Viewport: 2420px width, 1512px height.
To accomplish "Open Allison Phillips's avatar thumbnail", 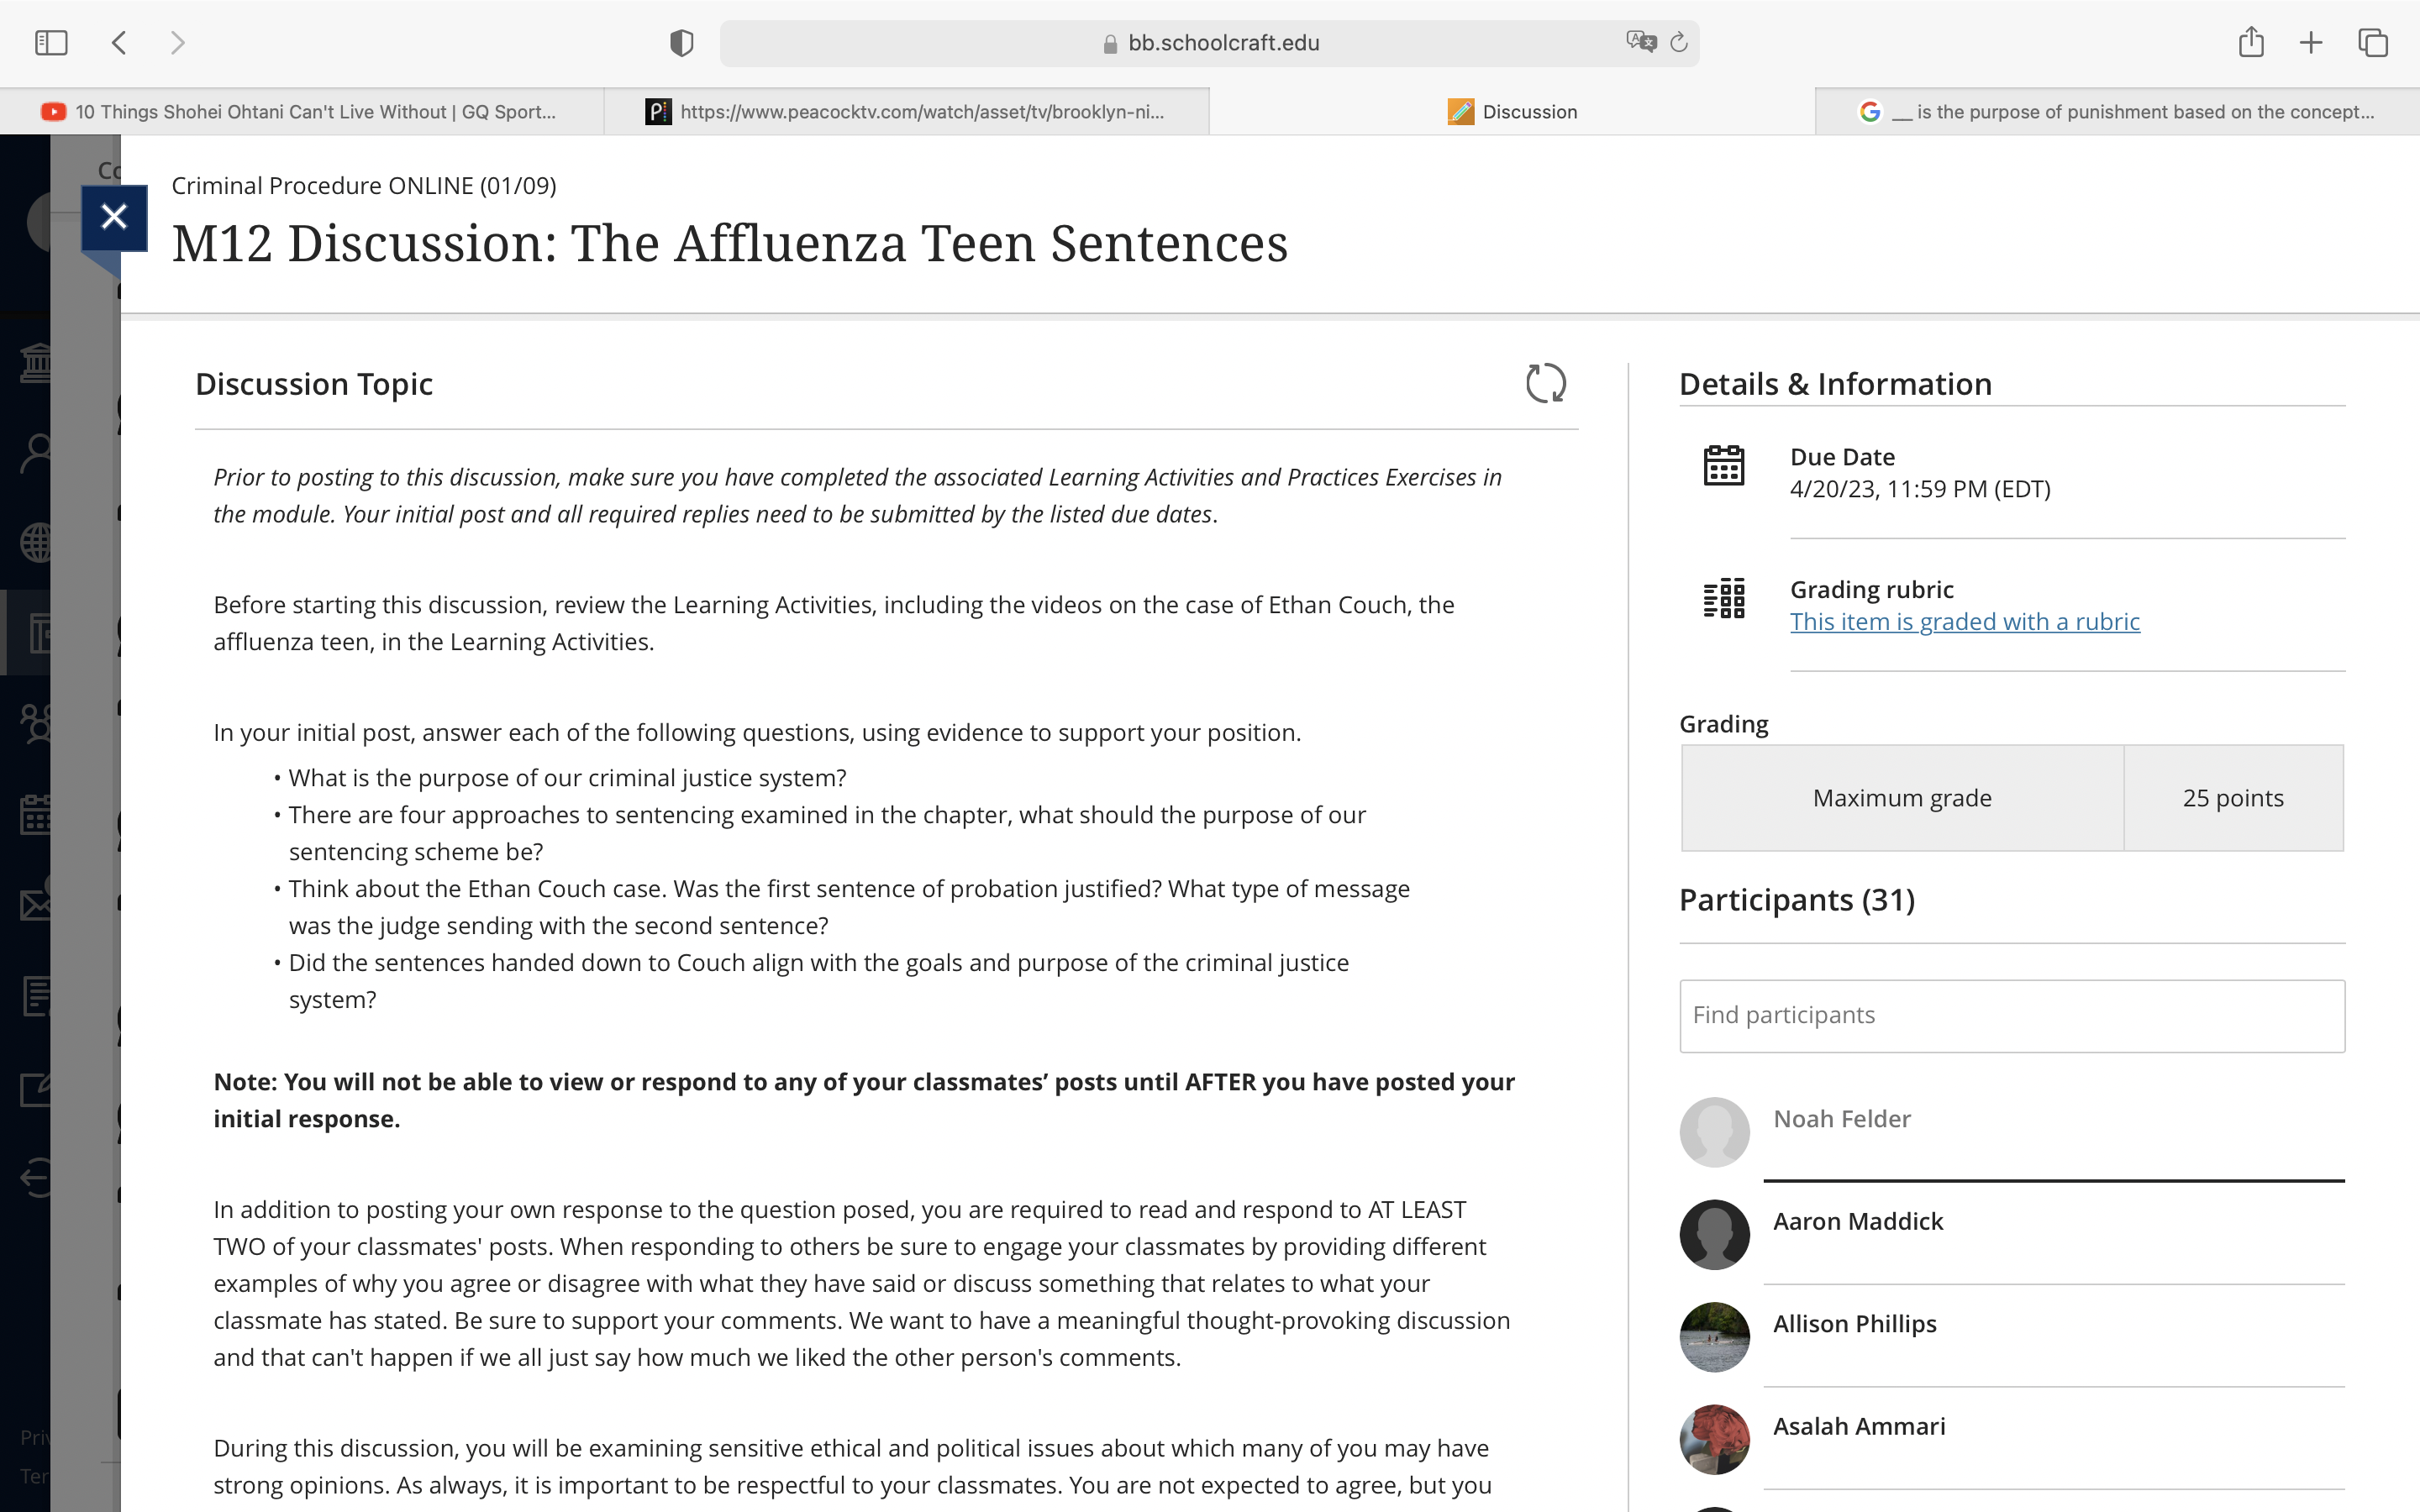I will 1714,1337.
